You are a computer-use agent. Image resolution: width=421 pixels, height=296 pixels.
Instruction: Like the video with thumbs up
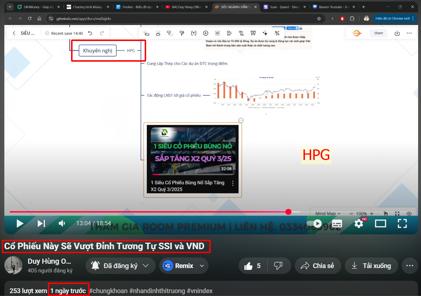(x=252, y=266)
